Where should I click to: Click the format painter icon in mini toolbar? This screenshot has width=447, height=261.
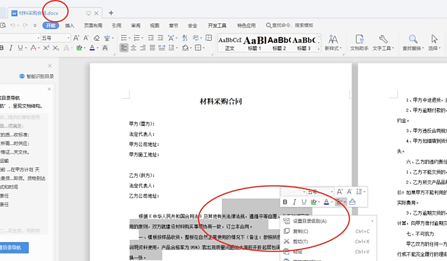[353, 202]
